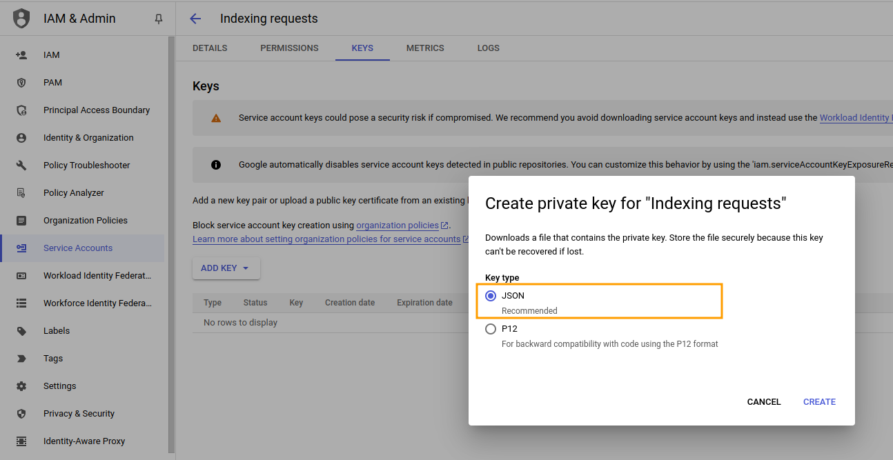Screen dimensions: 893x460
Task: Click the 'No rows to display' text
Action: (240, 323)
